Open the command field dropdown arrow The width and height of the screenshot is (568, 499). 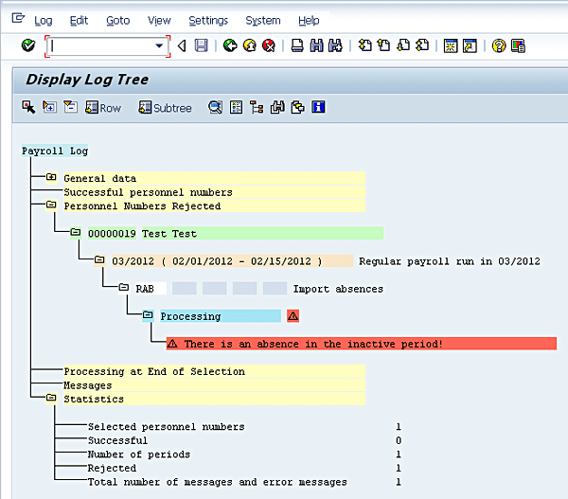pyautogui.click(x=159, y=45)
